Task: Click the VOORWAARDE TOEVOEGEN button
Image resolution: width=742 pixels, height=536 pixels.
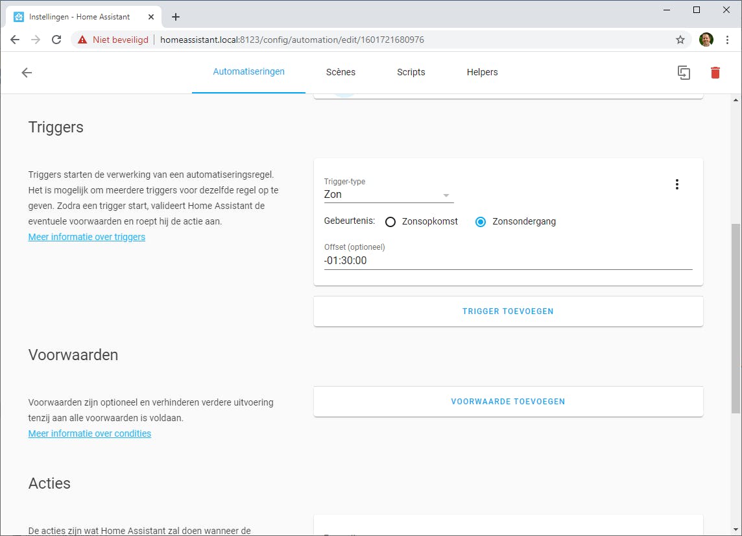Action: pos(509,402)
